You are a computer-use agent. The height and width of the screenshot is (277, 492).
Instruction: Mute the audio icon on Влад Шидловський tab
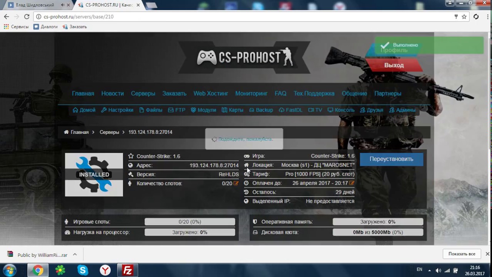point(63,5)
